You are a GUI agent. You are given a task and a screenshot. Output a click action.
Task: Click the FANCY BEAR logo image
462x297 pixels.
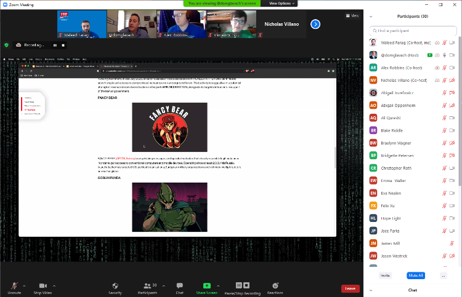(170, 127)
